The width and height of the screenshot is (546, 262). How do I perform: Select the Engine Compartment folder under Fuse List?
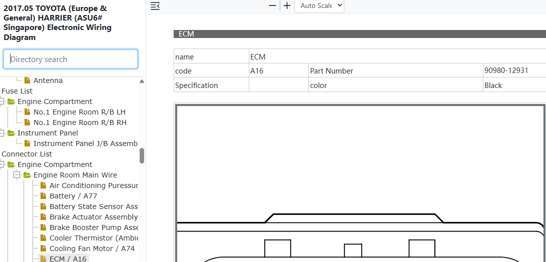[55, 101]
